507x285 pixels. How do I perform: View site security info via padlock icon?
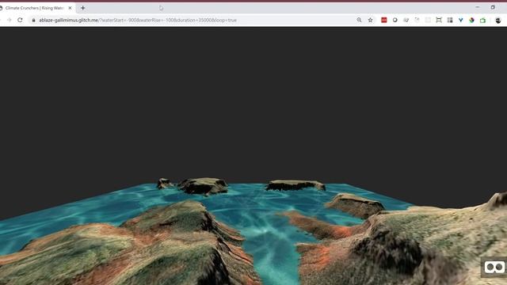[33, 20]
